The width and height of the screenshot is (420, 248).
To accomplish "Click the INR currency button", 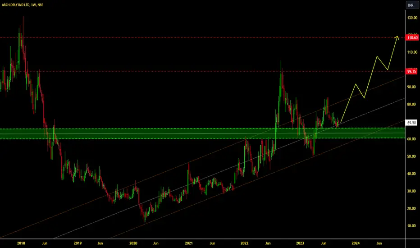I will pos(412,5).
